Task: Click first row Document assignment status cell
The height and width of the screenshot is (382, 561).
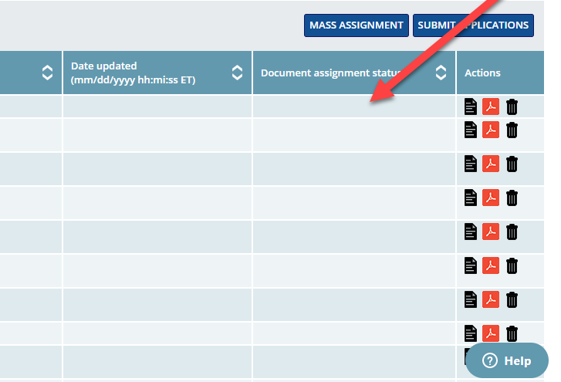Action: click(x=353, y=106)
